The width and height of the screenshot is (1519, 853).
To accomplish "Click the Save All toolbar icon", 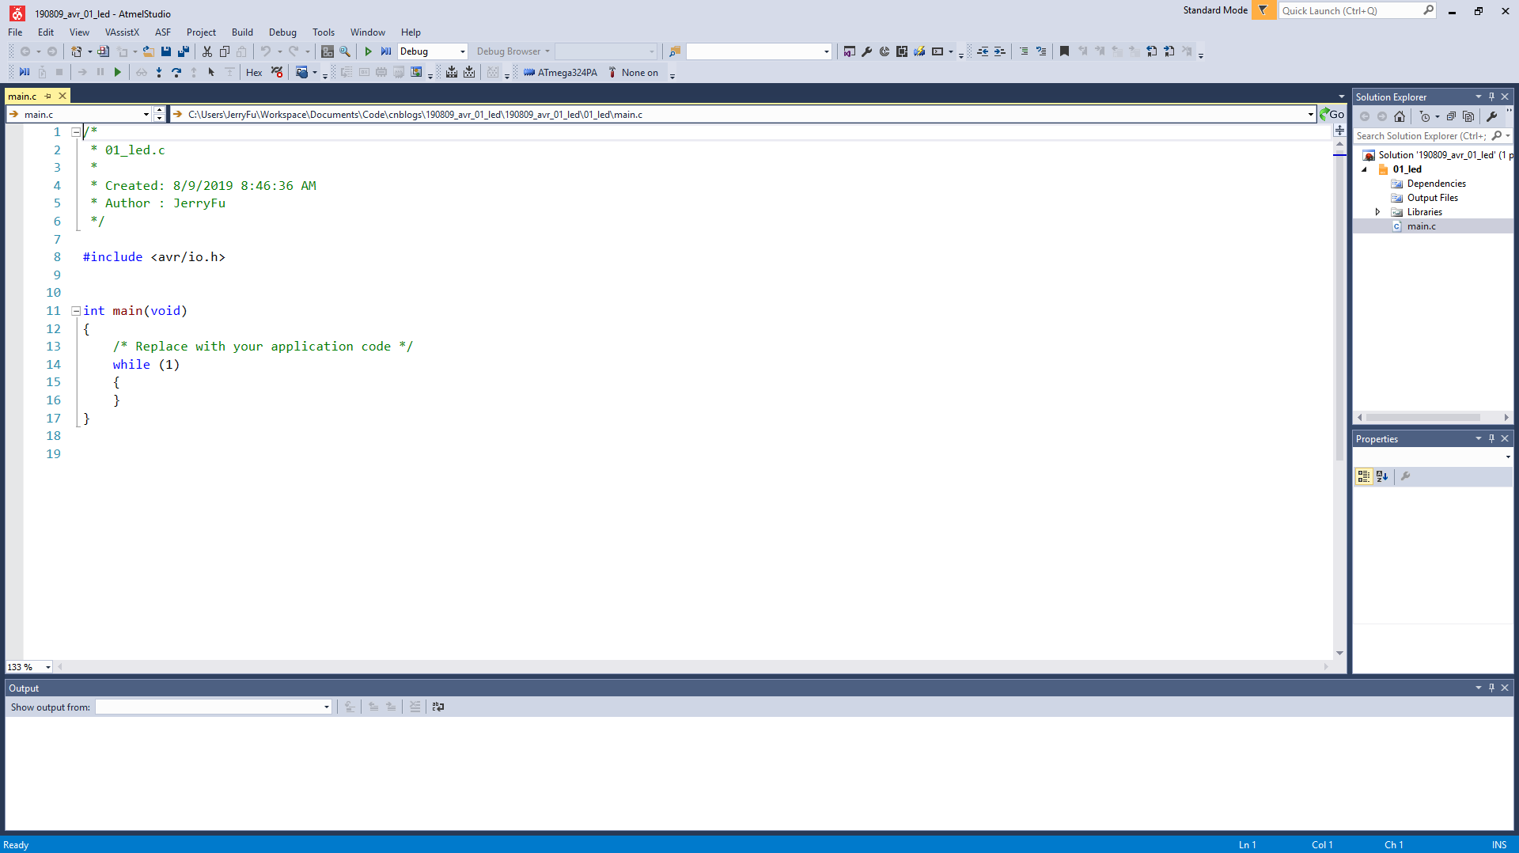I will click(184, 51).
